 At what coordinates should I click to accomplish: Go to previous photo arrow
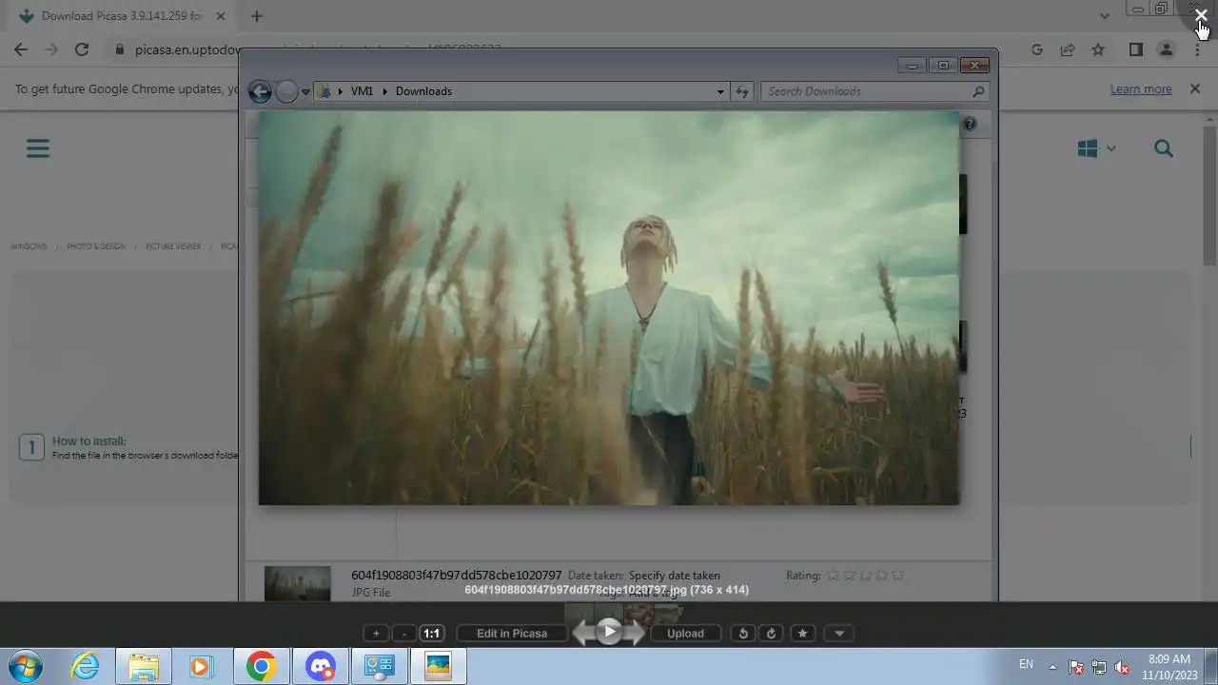click(581, 632)
